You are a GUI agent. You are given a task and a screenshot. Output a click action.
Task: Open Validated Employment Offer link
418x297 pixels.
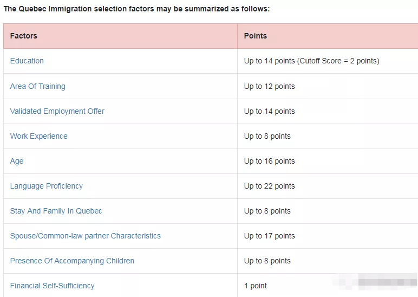coord(57,111)
